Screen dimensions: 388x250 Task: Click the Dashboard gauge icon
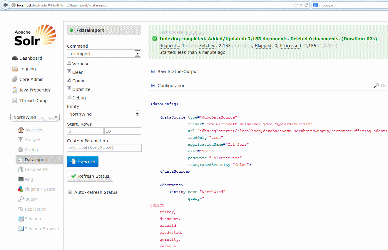click(15, 58)
